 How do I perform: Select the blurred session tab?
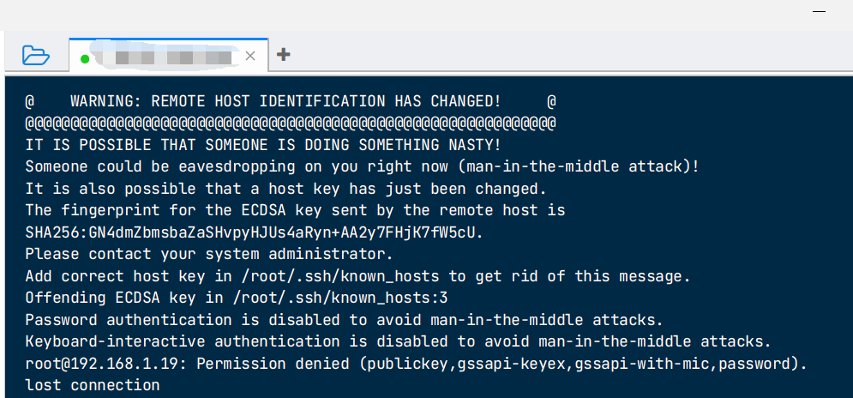point(168,55)
